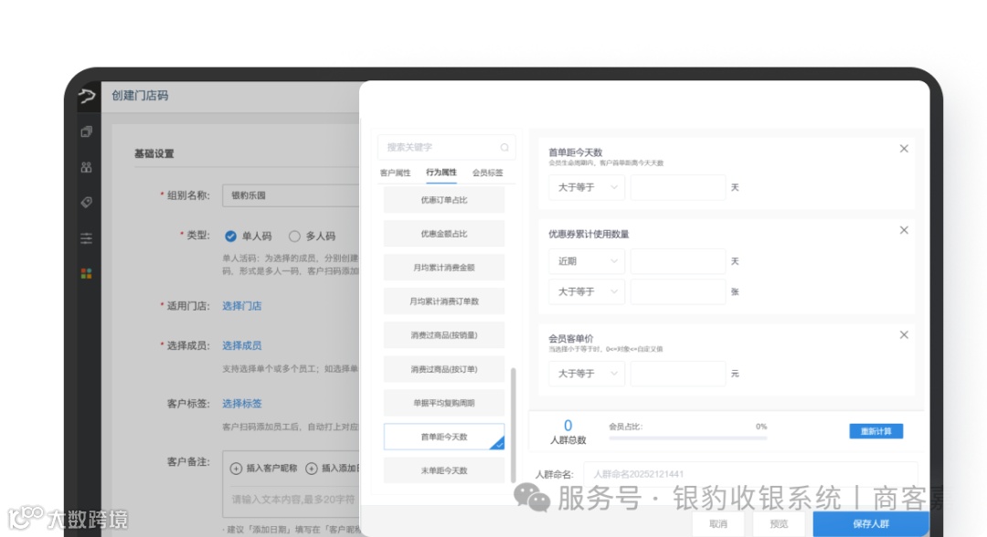This screenshot has width=987, height=537.
Task: Open the tag sidebar icon
Action: click(86, 203)
